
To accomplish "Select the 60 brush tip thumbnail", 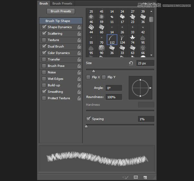I will point(102,29).
